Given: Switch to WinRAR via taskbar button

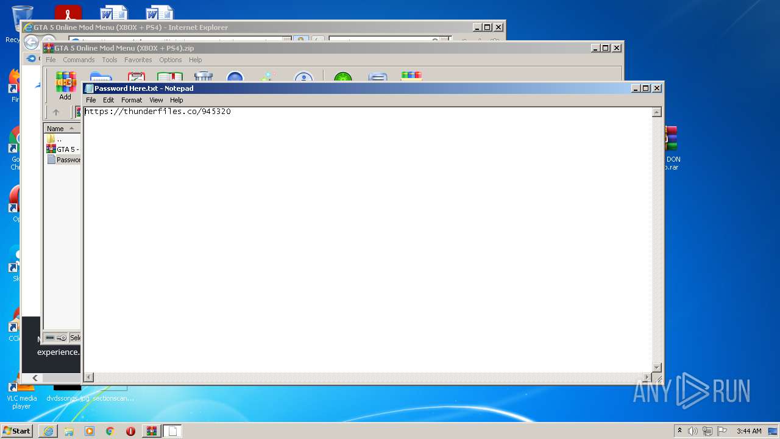Looking at the screenshot, I should point(152,431).
